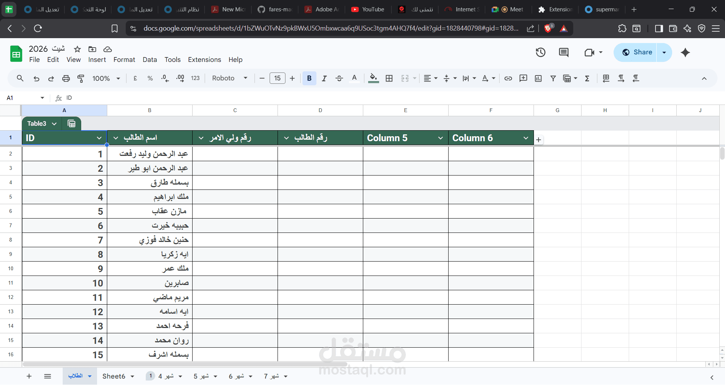Increase decimal places
This screenshot has height=385, width=725.
[180, 78]
